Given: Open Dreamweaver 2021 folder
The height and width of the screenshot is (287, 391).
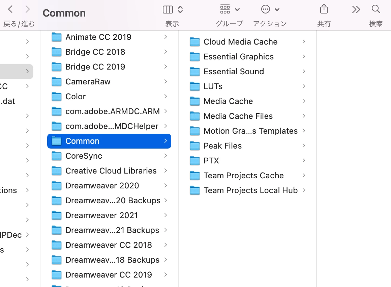Looking at the screenshot, I should pyautogui.click(x=109, y=215).
